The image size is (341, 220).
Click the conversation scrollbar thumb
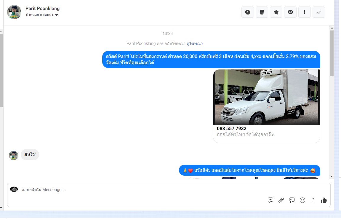pos(332,53)
